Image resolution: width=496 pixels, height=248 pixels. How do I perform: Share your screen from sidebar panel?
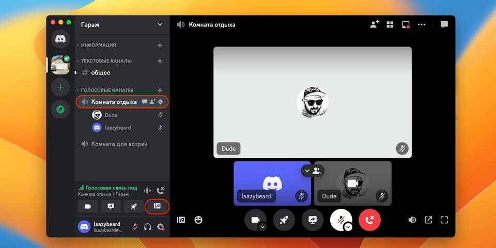111,207
